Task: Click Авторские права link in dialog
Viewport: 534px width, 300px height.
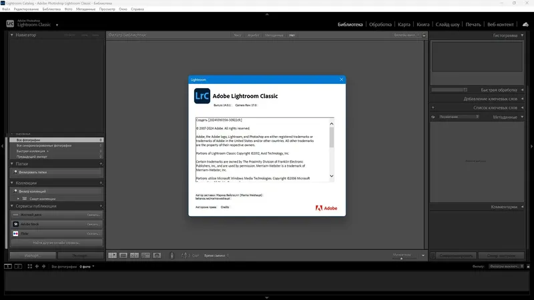Action: pos(206,207)
